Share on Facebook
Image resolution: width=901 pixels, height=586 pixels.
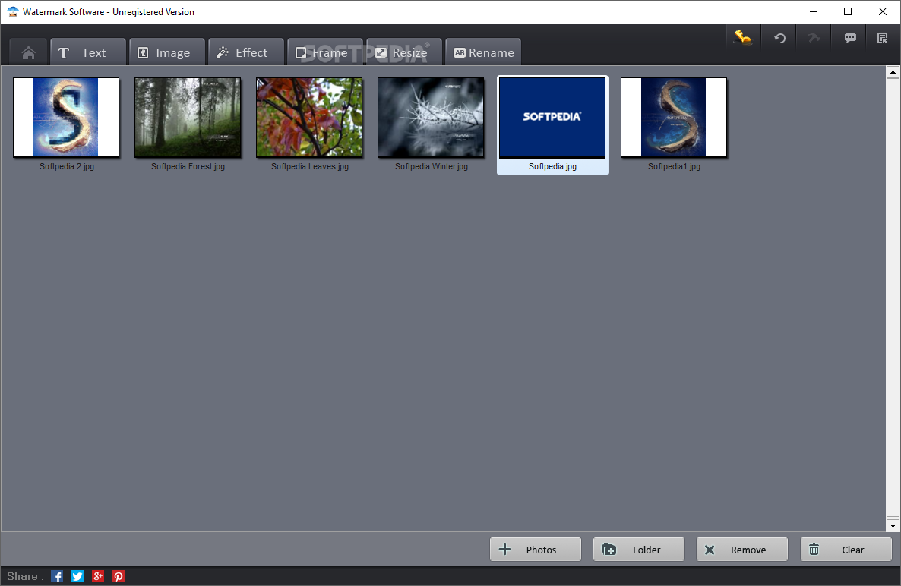(57, 576)
